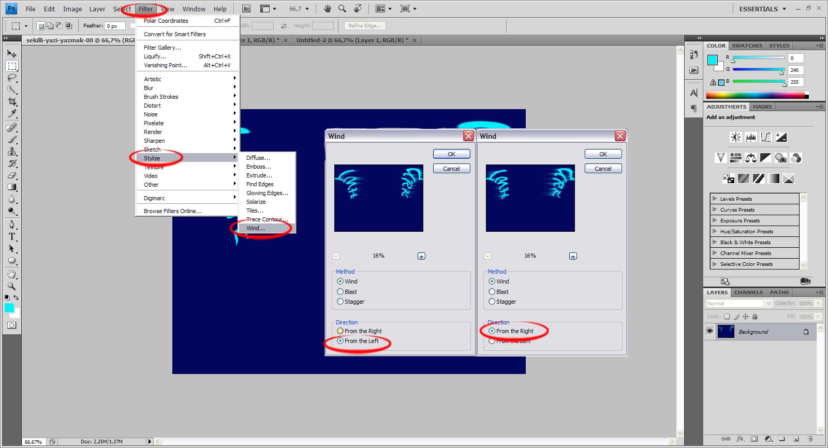Click Cancel in the right Wind dialog
The image size is (828, 448).
tap(603, 169)
